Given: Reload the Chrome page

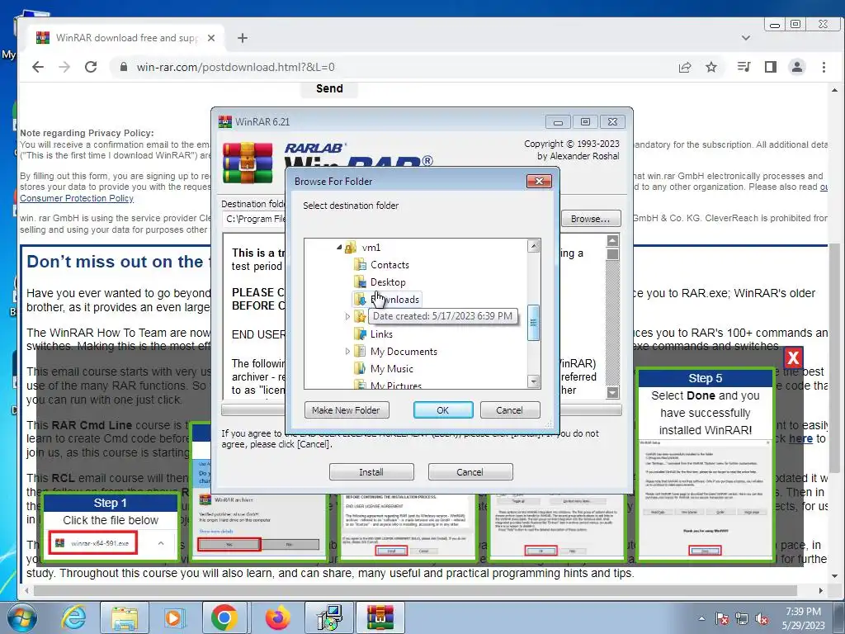Looking at the screenshot, I should click(x=91, y=67).
